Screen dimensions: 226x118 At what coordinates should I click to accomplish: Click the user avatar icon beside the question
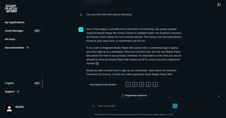point(81,15)
